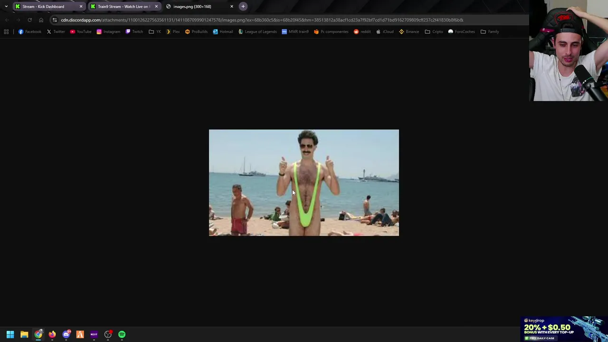Open a new browser tab
Image resolution: width=608 pixels, height=342 pixels.
tap(243, 7)
